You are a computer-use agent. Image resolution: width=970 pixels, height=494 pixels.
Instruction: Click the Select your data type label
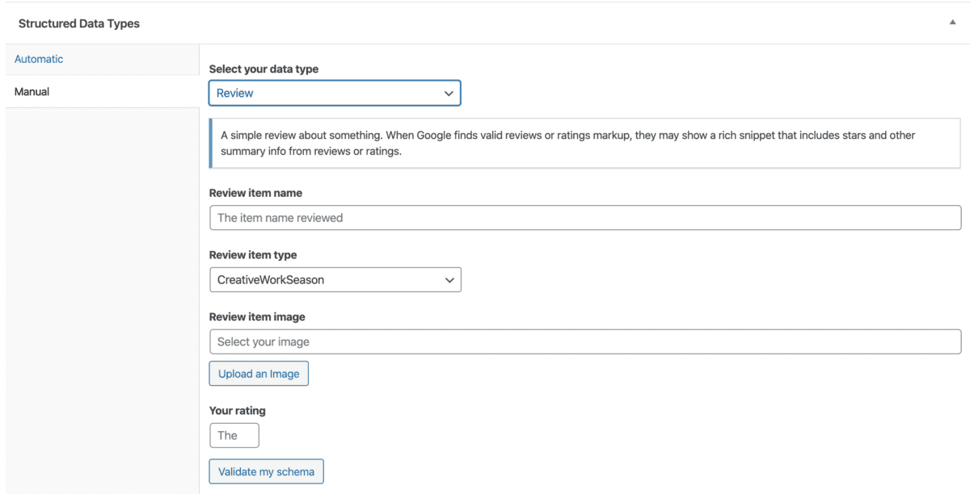264,69
